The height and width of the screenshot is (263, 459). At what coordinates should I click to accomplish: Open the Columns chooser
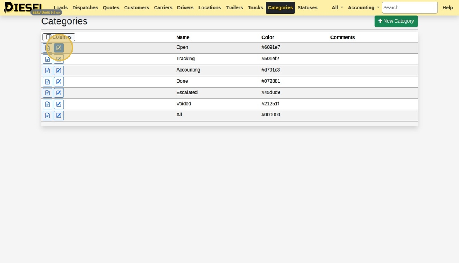click(x=59, y=37)
